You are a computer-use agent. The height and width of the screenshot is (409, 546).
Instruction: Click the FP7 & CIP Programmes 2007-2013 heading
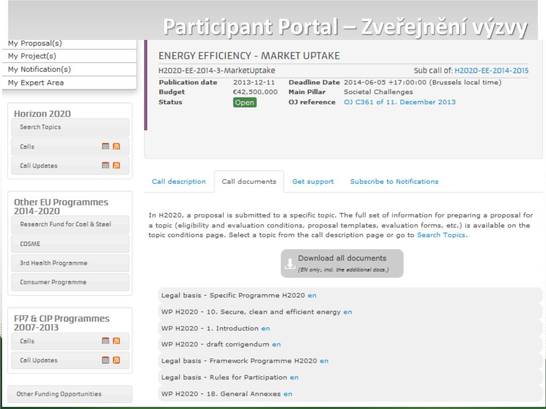[x=62, y=323]
